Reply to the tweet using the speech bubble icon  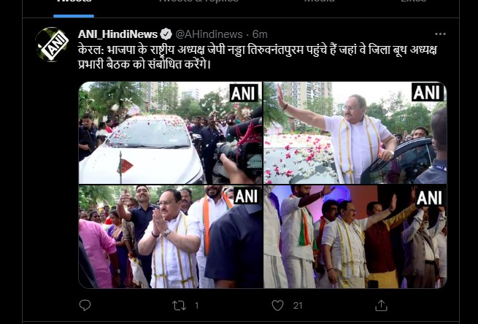click(85, 304)
